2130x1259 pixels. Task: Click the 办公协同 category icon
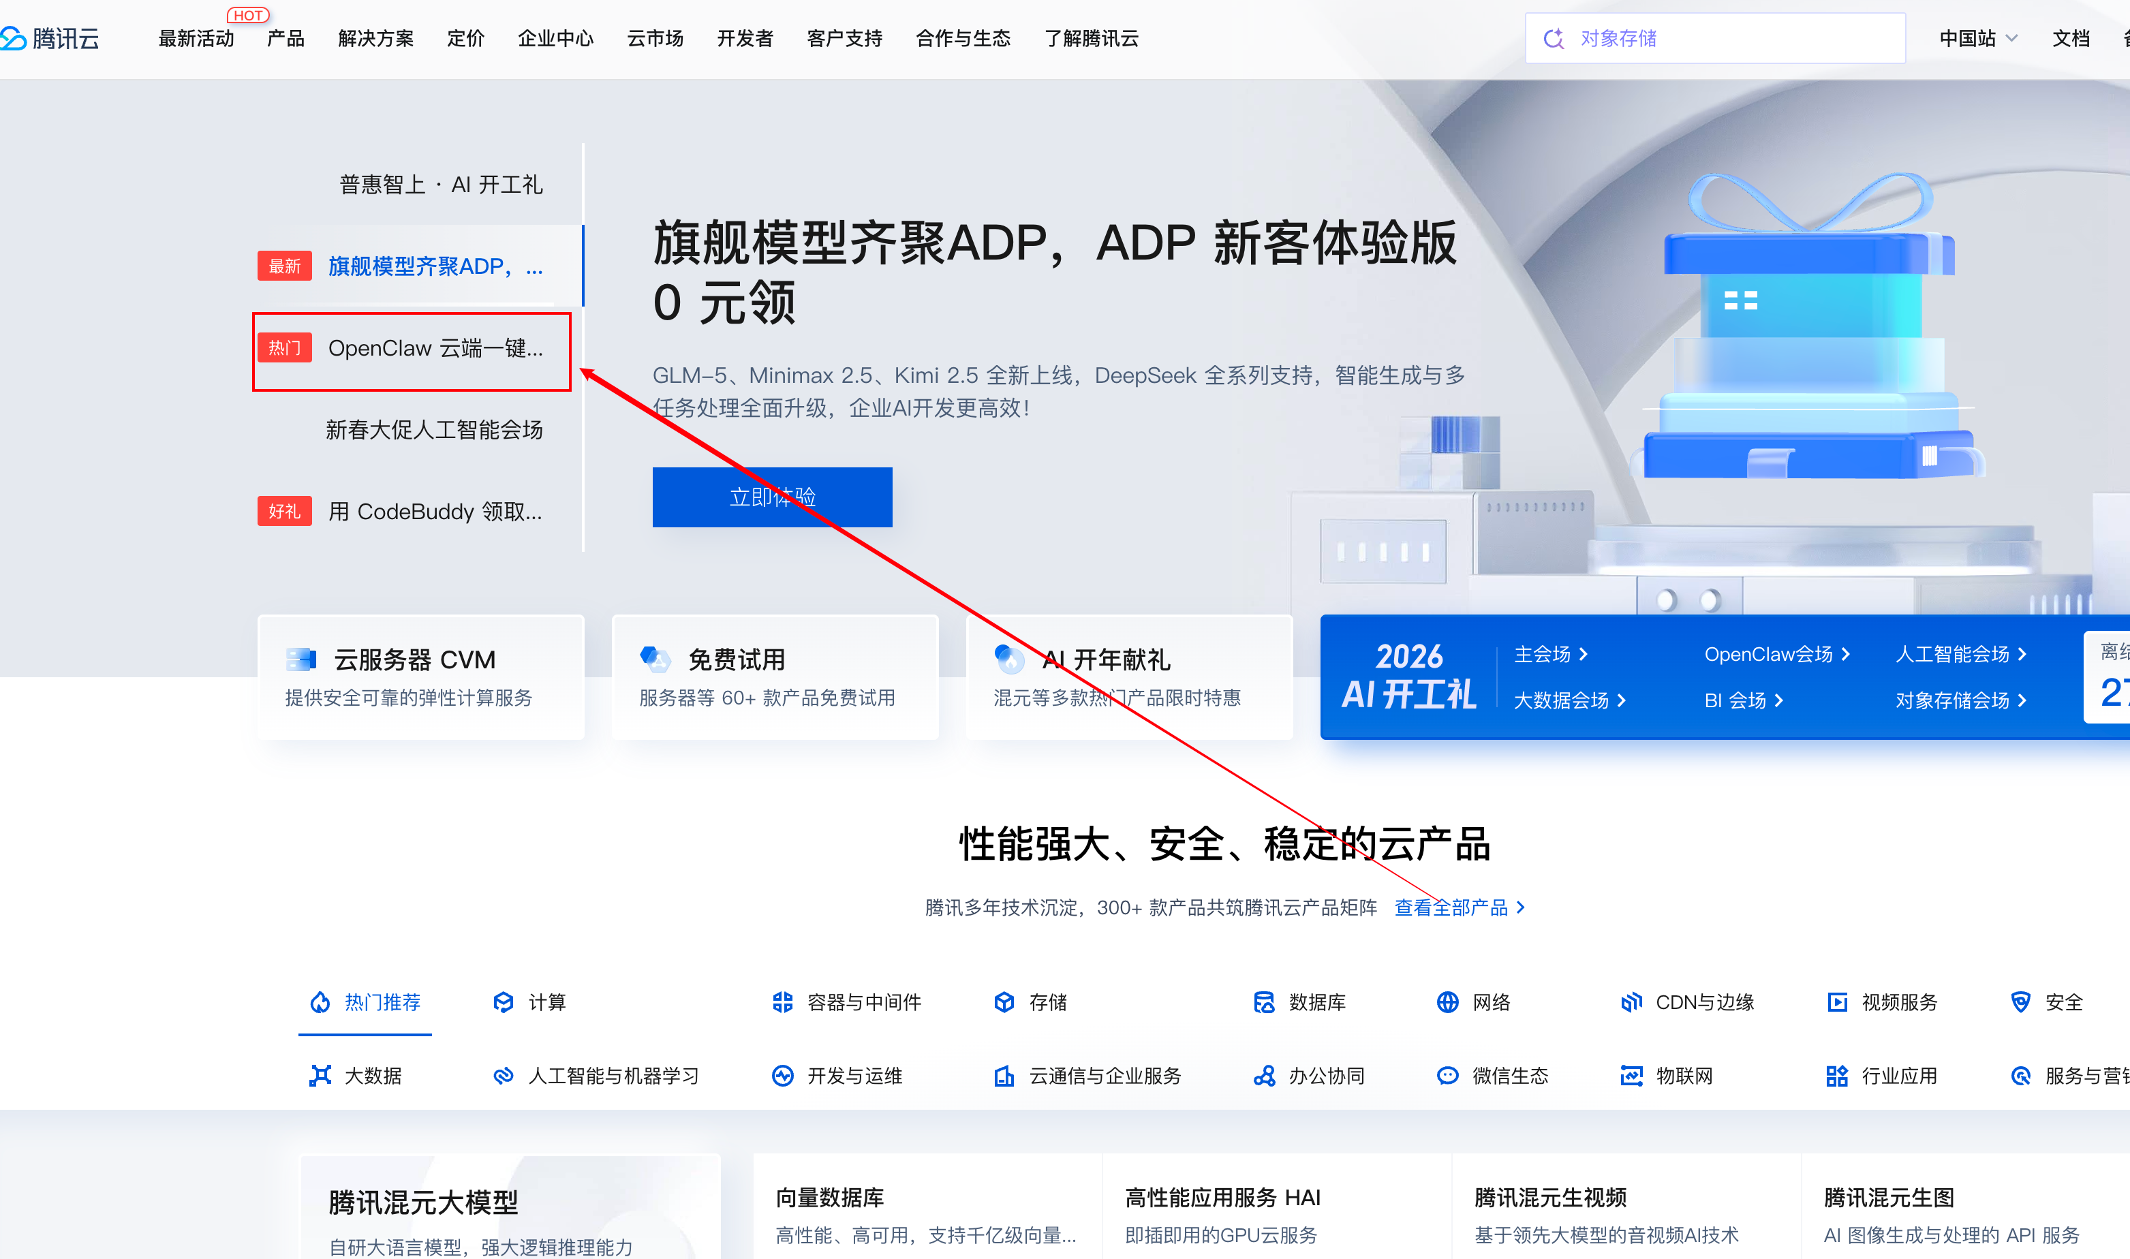(1264, 1076)
